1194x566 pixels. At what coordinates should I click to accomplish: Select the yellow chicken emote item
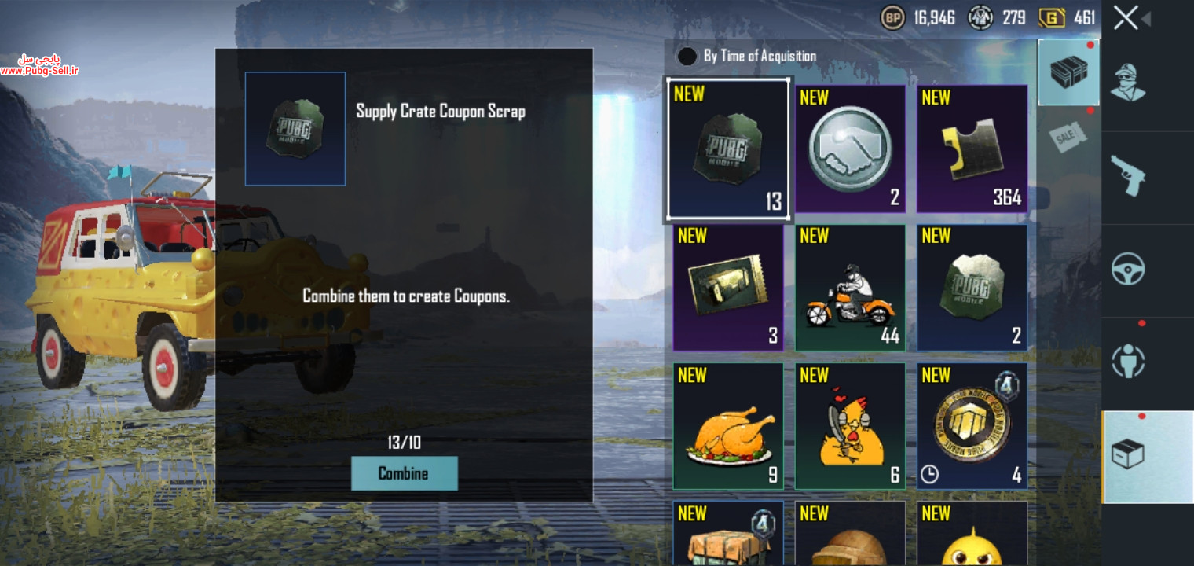[x=850, y=426]
